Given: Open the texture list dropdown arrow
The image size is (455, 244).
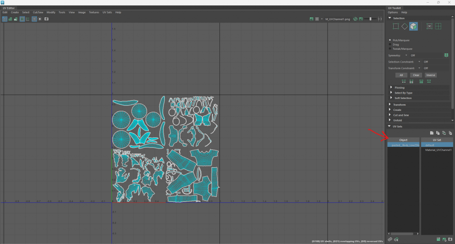Looking at the screenshot, I should pyautogui.click(x=322, y=19).
